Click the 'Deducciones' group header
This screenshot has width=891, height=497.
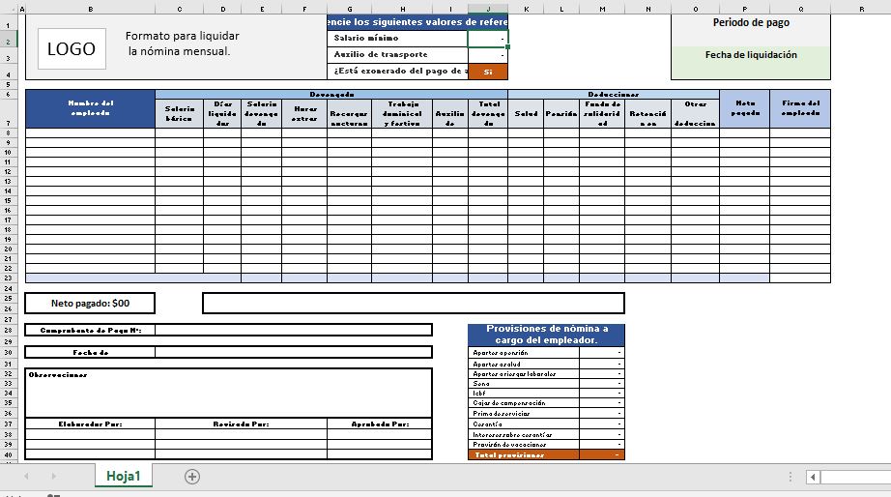tap(613, 95)
